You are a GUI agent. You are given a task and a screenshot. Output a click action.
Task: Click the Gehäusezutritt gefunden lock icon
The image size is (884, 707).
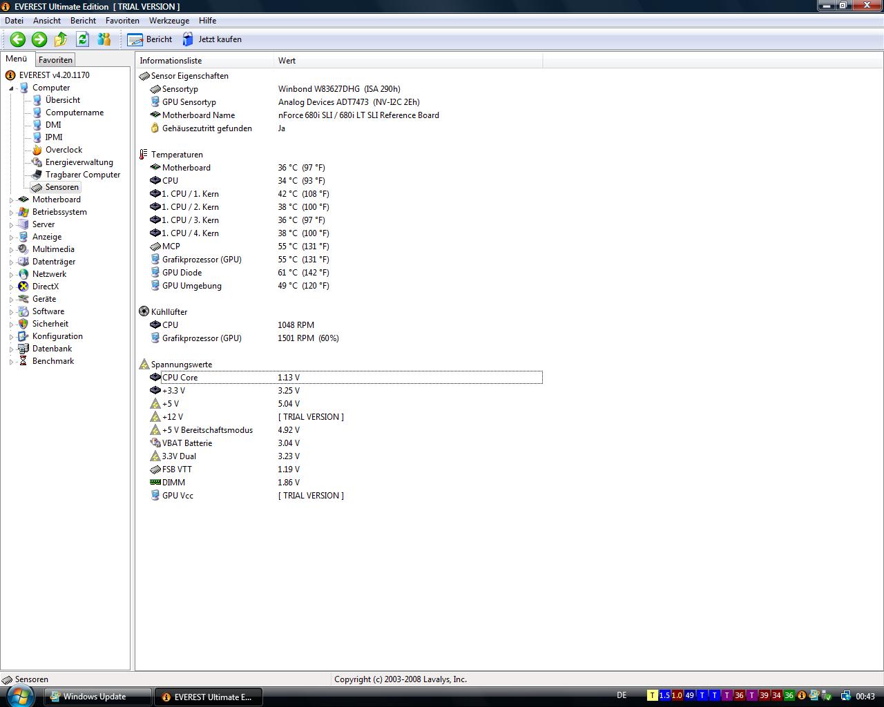point(155,128)
